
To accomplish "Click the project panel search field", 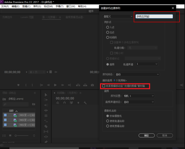I will click(15, 104).
